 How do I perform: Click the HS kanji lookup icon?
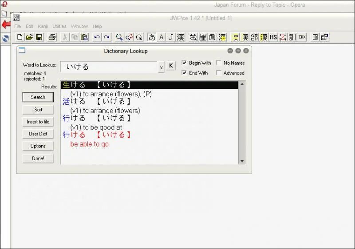tap(273, 37)
